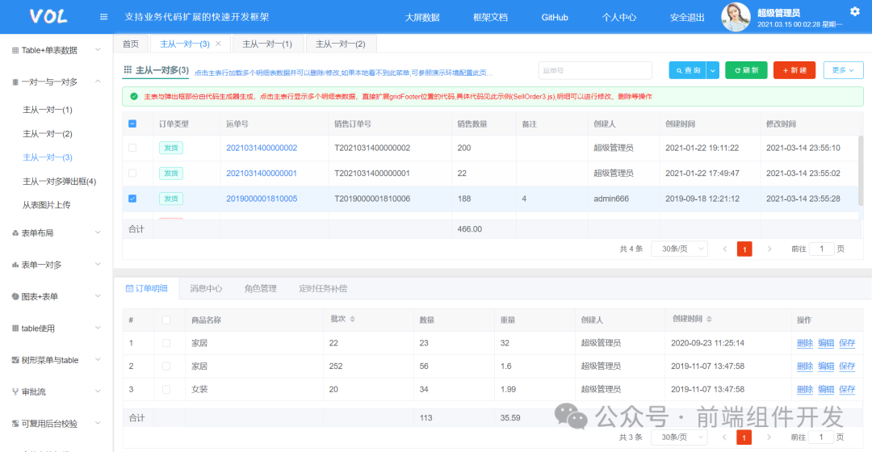Click the 表单布局 menu icon
872x452 pixels.
(x=15, y=233)
